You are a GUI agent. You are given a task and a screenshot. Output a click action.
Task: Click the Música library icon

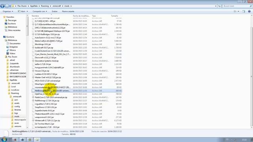point(8,50)
